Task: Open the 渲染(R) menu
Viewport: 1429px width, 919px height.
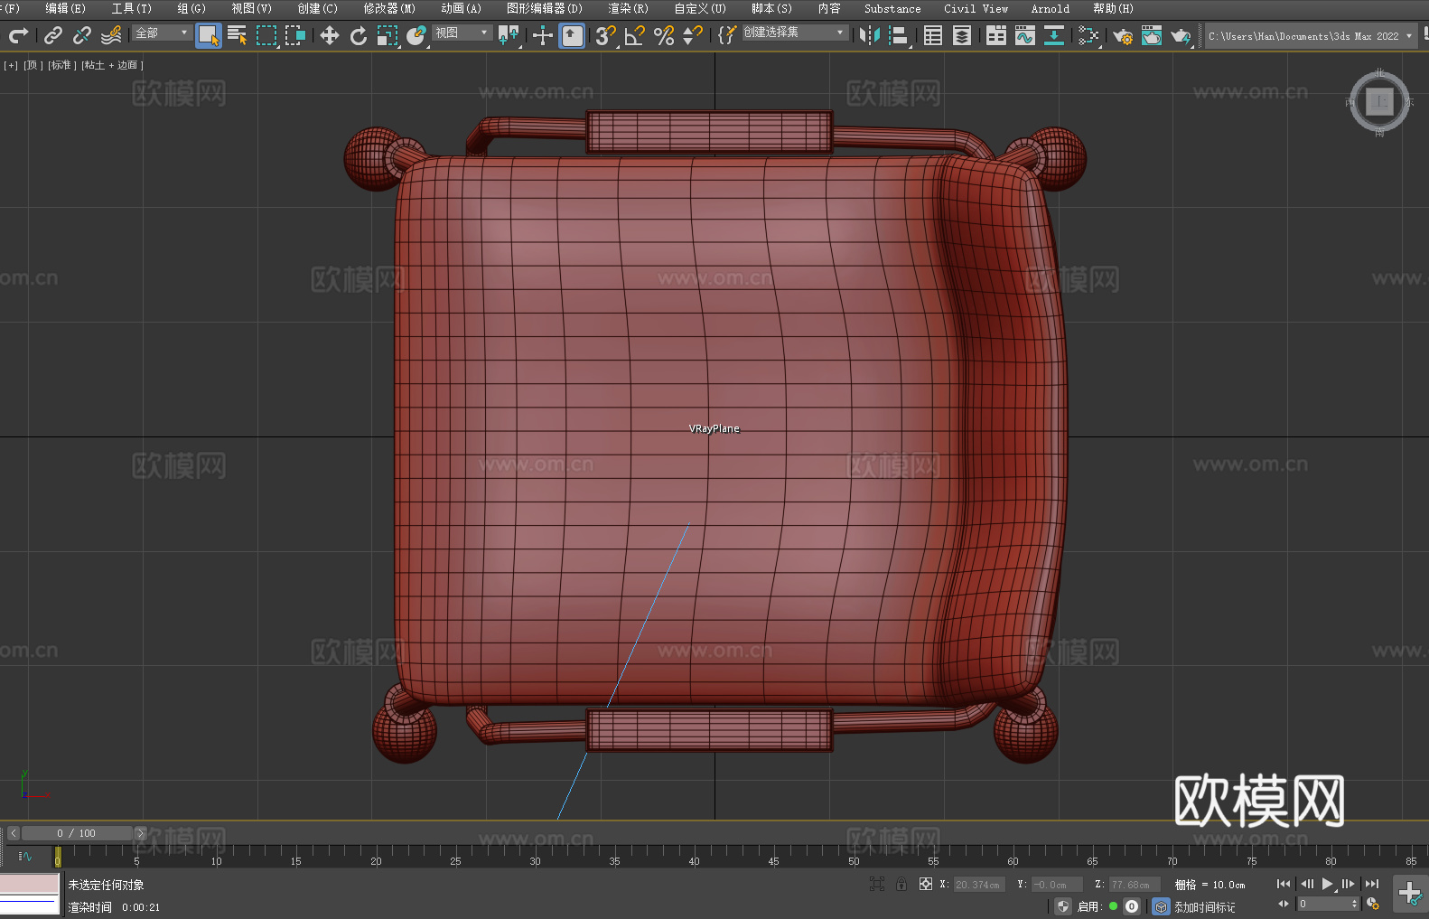Action: point(628,8)
